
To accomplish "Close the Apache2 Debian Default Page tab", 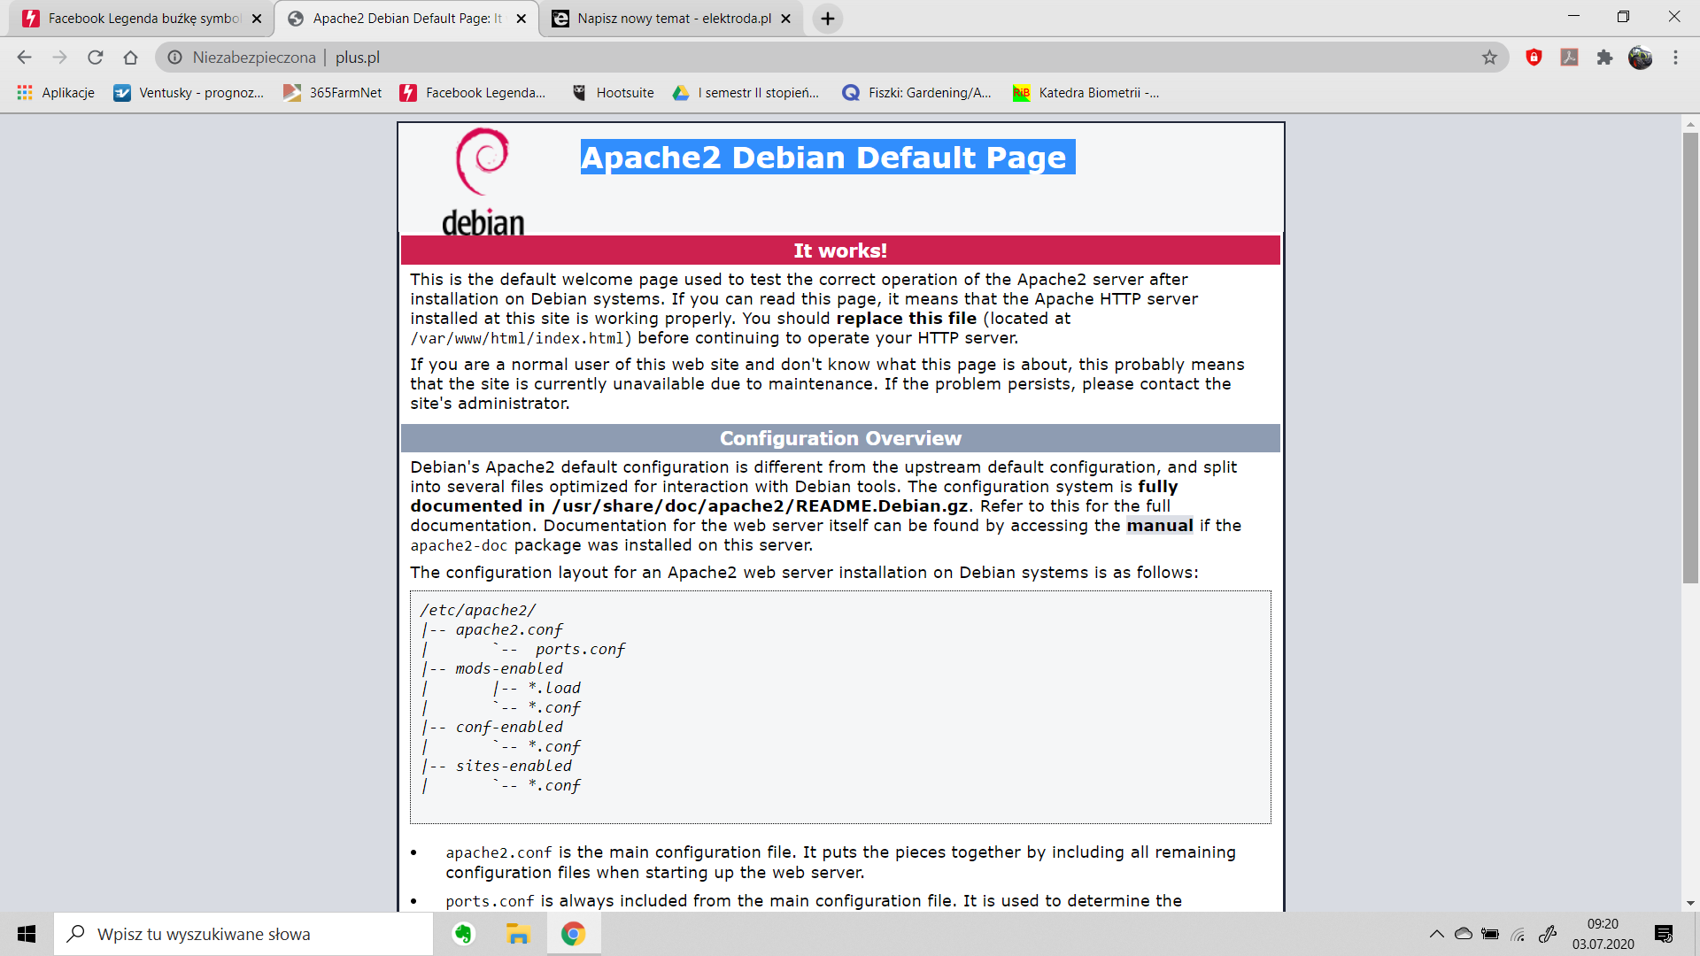I will tap(522, 19).
